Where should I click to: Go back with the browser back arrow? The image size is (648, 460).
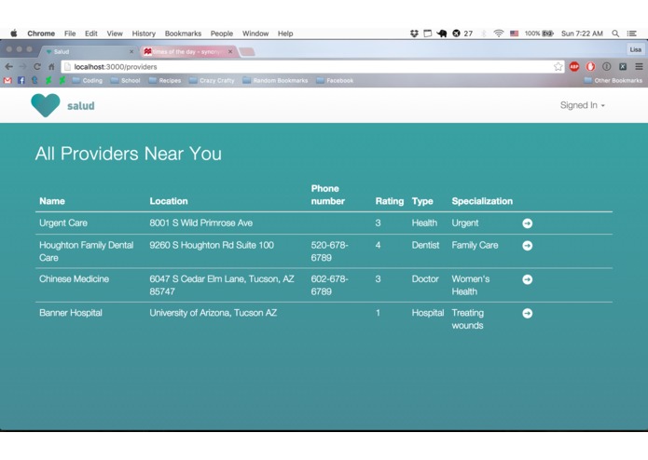point(9,66)
